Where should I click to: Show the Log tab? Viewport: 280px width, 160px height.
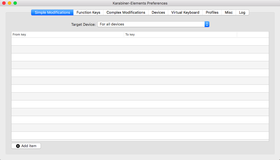click(x=242, y=13)
